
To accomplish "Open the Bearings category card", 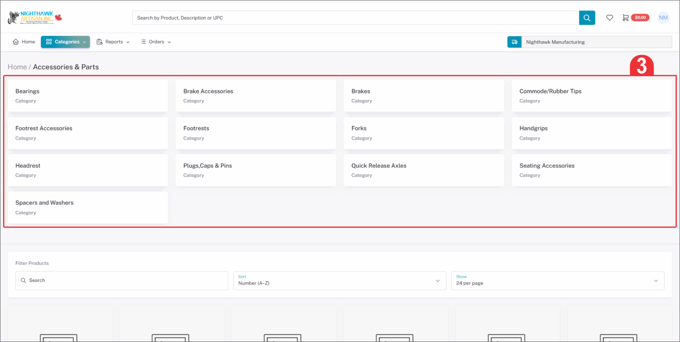I will point(88,96).
